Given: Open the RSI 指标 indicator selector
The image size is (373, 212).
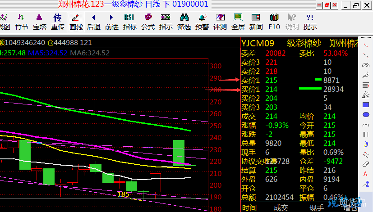Looking at the screenshot, I should 129,21.
